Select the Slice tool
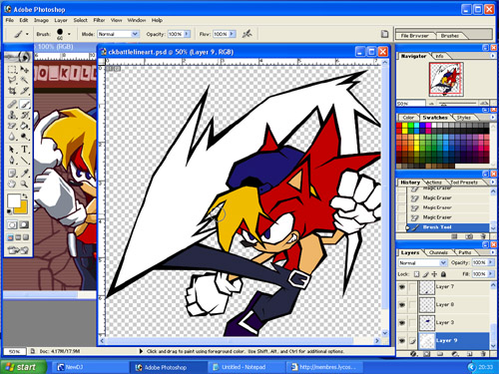The image size is (499, 374). click(x=24, y=91)
